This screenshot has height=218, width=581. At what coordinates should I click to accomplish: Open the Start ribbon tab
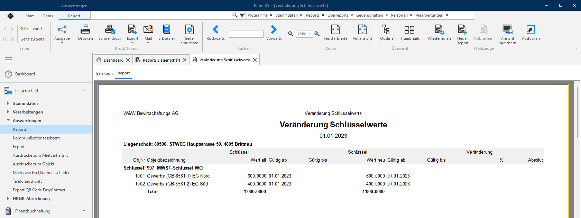coord(30,16)
